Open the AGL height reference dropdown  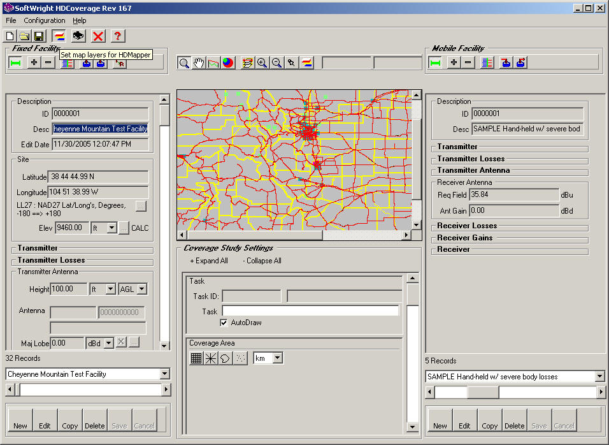[142, 289]
